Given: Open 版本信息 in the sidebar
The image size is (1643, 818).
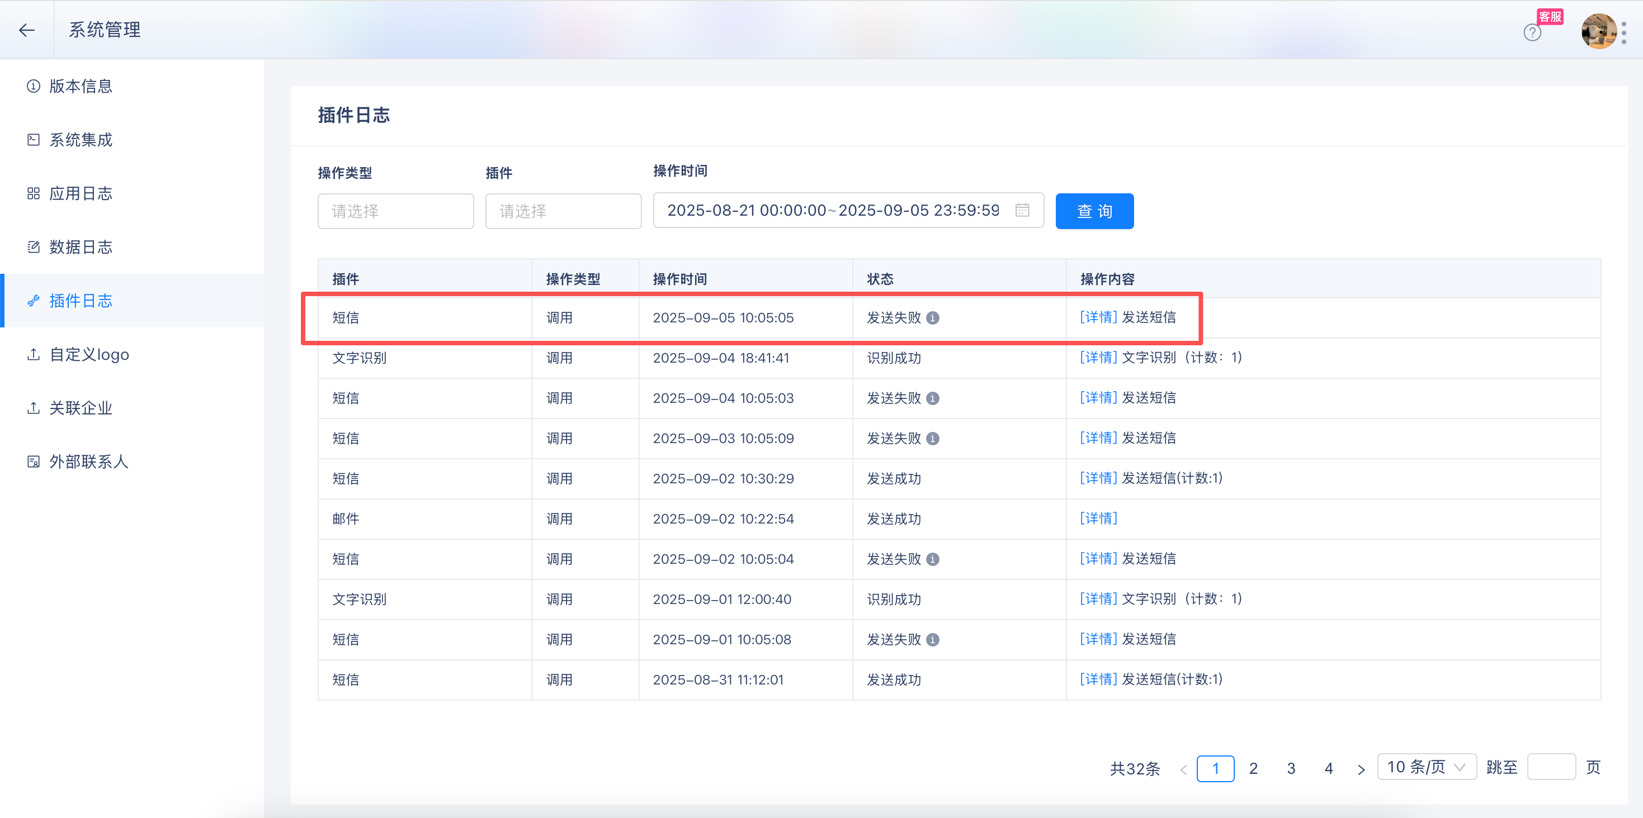Looking at the screenshot, I should tap(132, 86).
